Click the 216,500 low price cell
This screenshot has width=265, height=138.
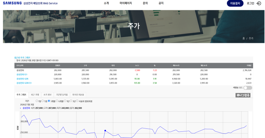(113, 75)
